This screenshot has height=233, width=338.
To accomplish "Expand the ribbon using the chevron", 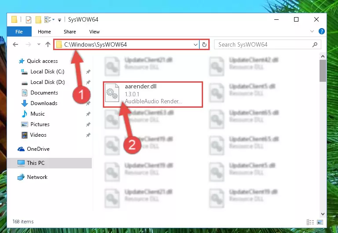I will [x=312, y=32].
